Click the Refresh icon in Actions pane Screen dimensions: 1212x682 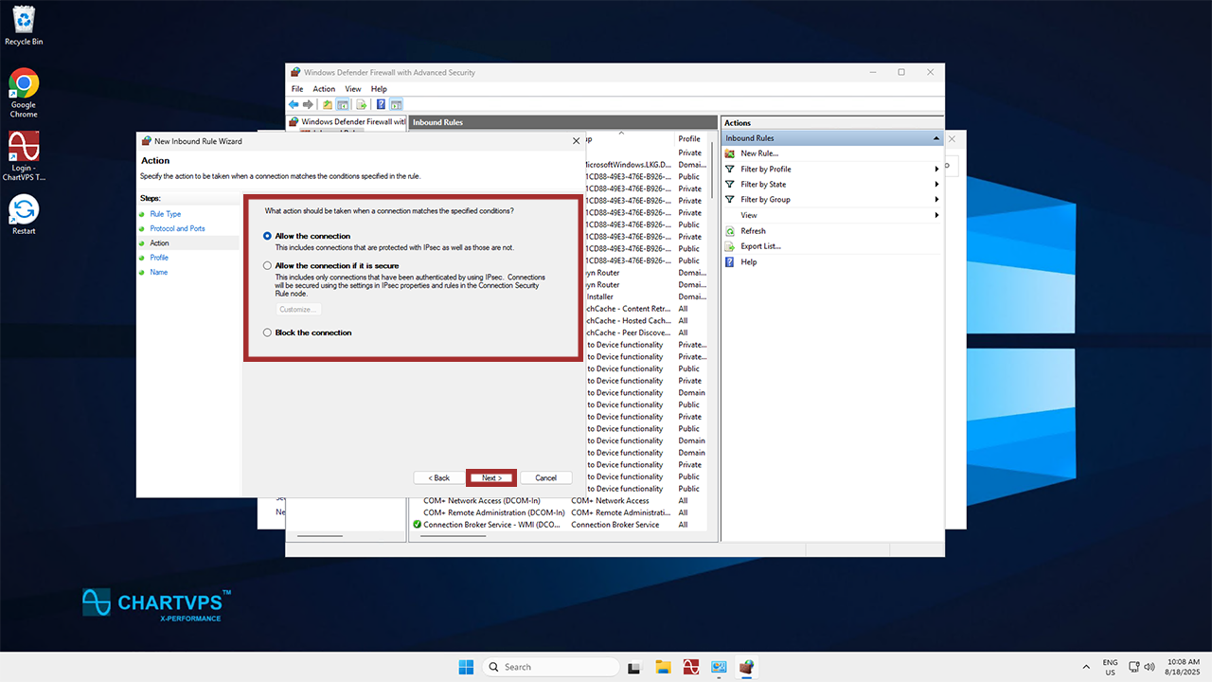click(730, 231)
